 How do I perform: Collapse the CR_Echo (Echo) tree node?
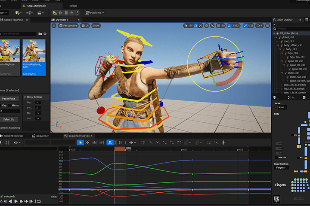pos(274,33)
